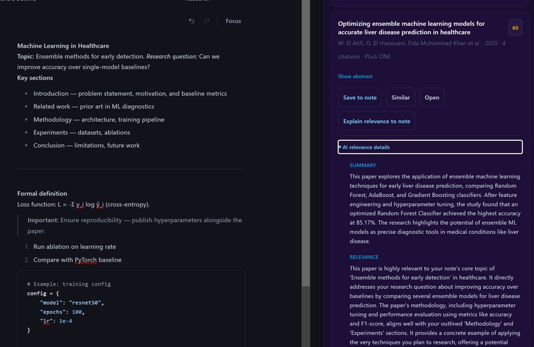Open the paper title about liver disease prediction

tap(411, 28)
